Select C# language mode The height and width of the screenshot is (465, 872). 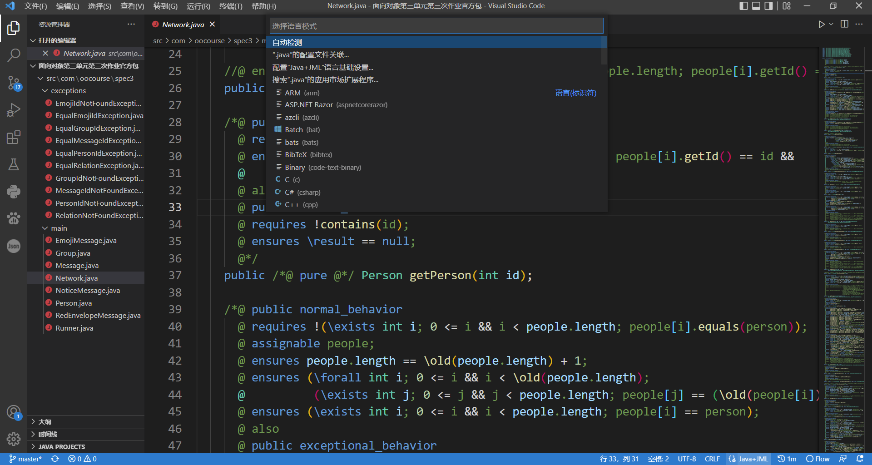(436, 192)
